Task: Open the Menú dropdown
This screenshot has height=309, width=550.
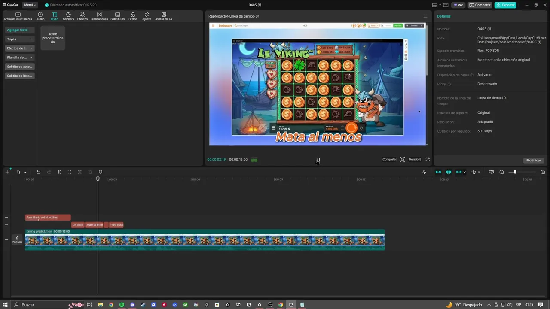Action: tap(30, 5)
